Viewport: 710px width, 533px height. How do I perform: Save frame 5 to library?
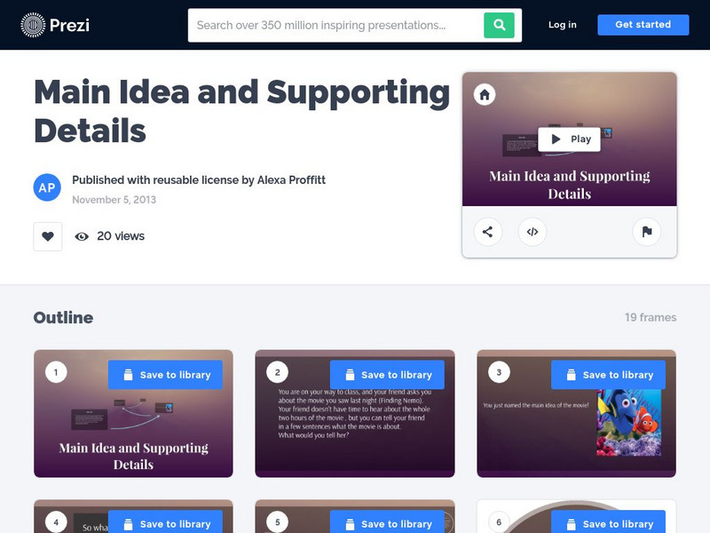387,523
